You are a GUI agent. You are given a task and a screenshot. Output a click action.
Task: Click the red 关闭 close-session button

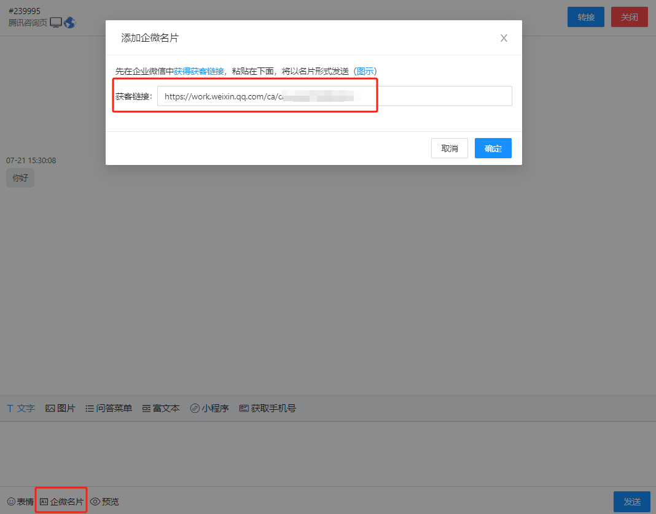629,17
